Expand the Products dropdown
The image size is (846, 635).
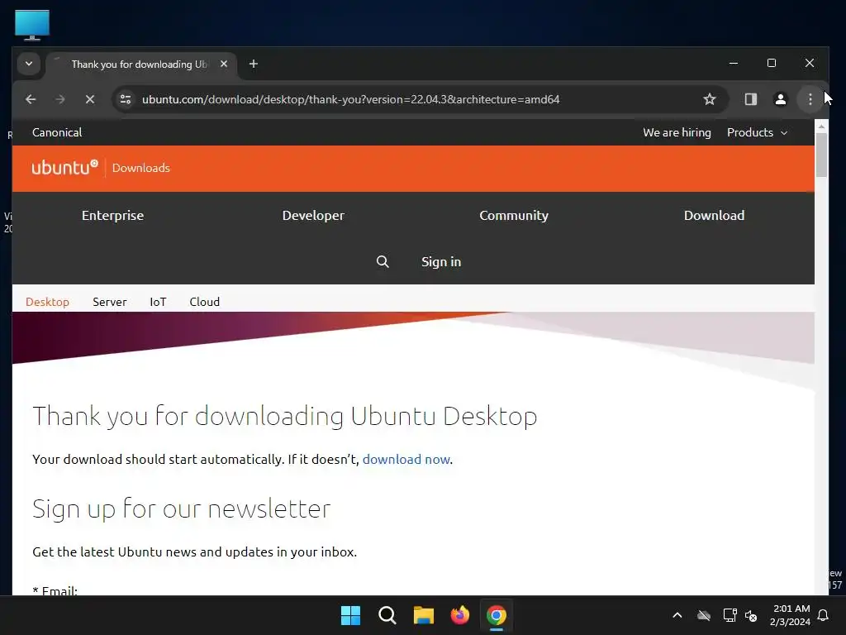click(757, 132)
